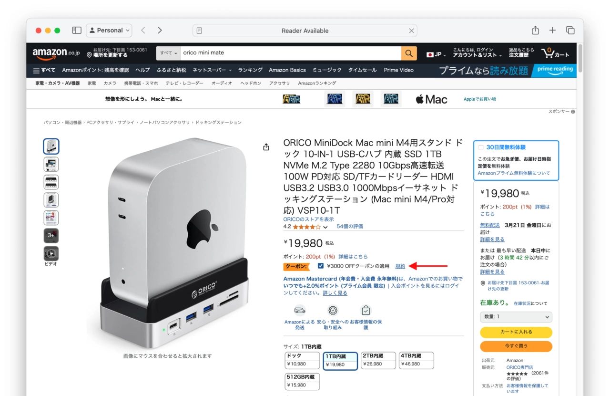Open the タイムセール navigation item

[x=362, y=70]
